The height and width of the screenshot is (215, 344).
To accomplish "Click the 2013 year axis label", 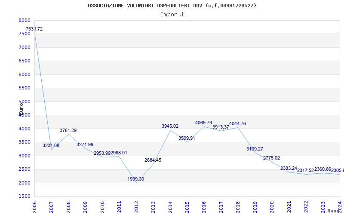I will (153, 207).
